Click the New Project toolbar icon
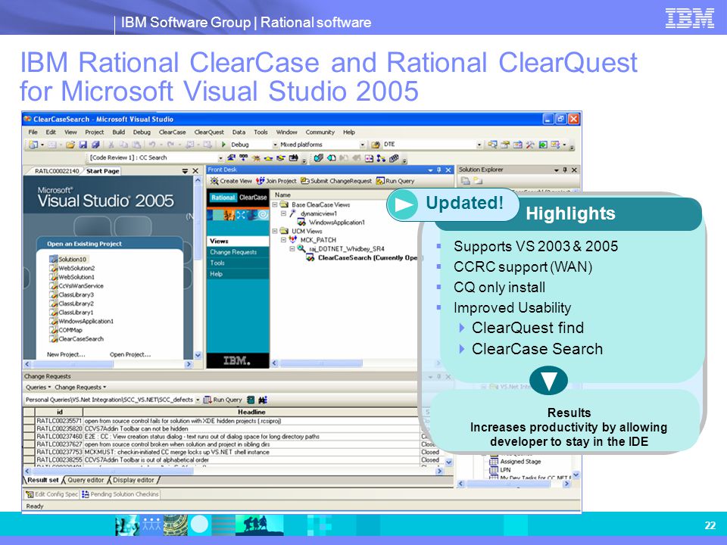The width and height of the screenshot is (727, 545). tap(33, 145)
